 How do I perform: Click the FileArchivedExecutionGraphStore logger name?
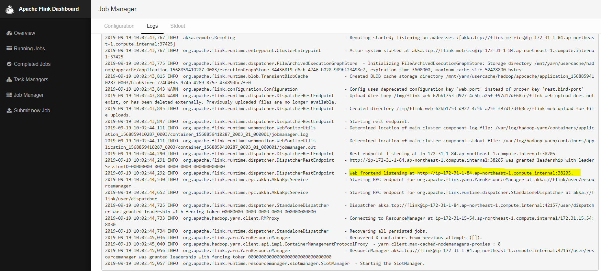(x=270, y=64)
